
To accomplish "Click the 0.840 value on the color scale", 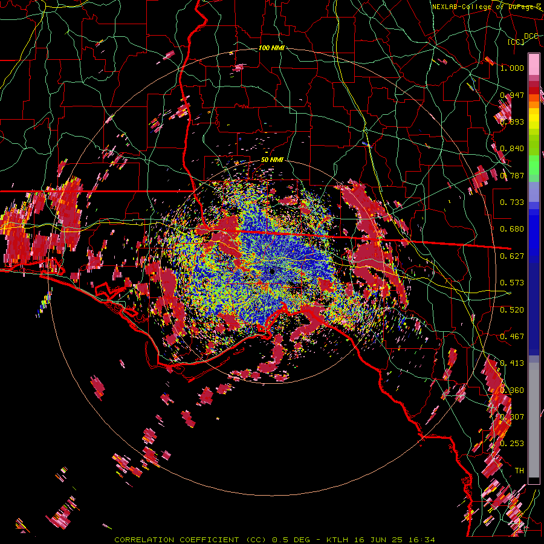I will coord(512,149).
